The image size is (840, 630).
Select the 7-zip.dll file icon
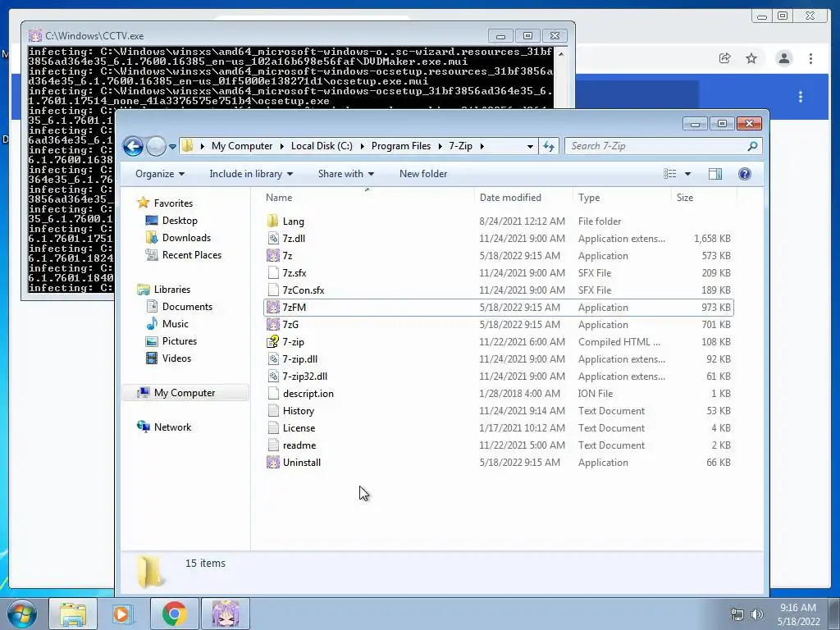pos(272,359)
